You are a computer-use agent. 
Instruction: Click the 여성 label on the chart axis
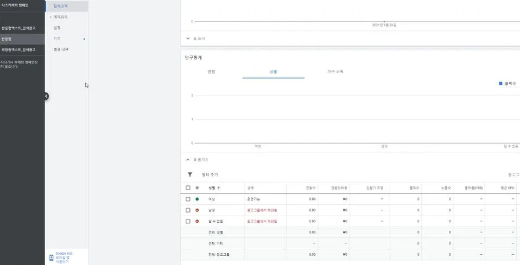[x=258, y=146]
